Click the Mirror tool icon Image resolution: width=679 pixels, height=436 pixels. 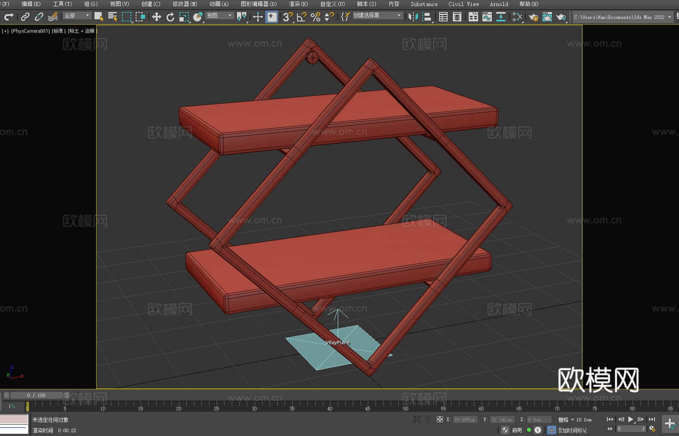pyautogui.click(x=413, y=17)
